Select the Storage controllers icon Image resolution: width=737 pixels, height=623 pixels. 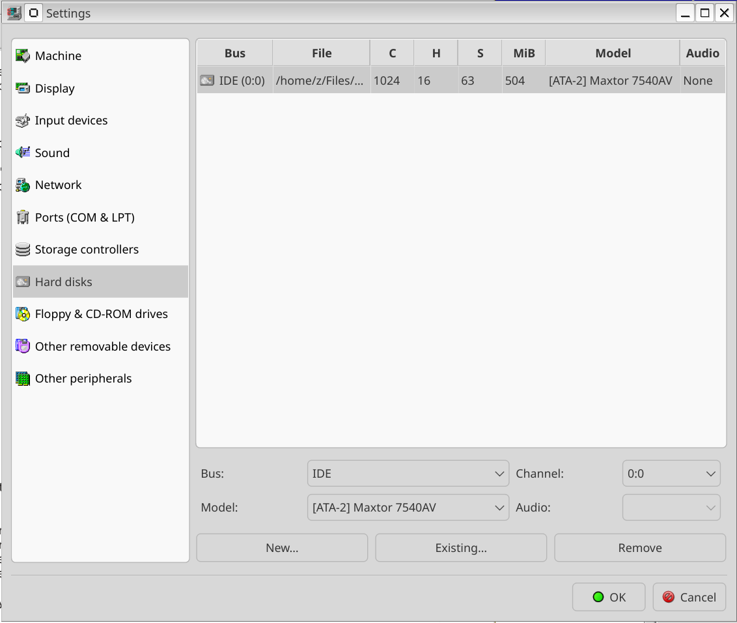[23, 250]
